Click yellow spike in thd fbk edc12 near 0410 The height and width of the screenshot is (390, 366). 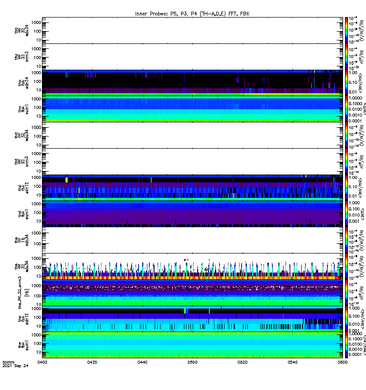pos(66,179)
